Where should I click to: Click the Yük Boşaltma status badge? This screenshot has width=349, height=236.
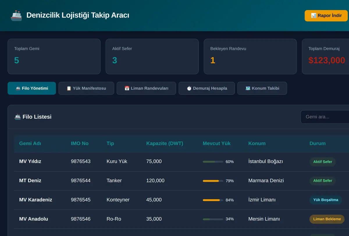click(x=326, y=200)
